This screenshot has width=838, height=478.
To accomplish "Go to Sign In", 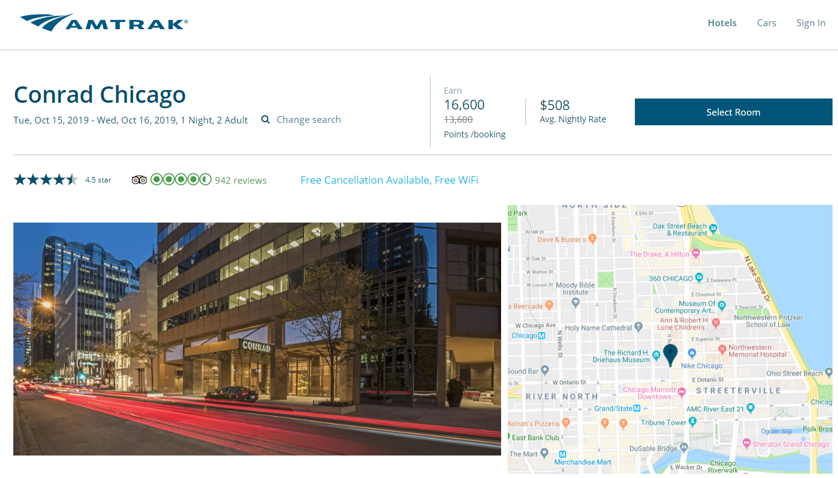I will (x=811, y=23).
